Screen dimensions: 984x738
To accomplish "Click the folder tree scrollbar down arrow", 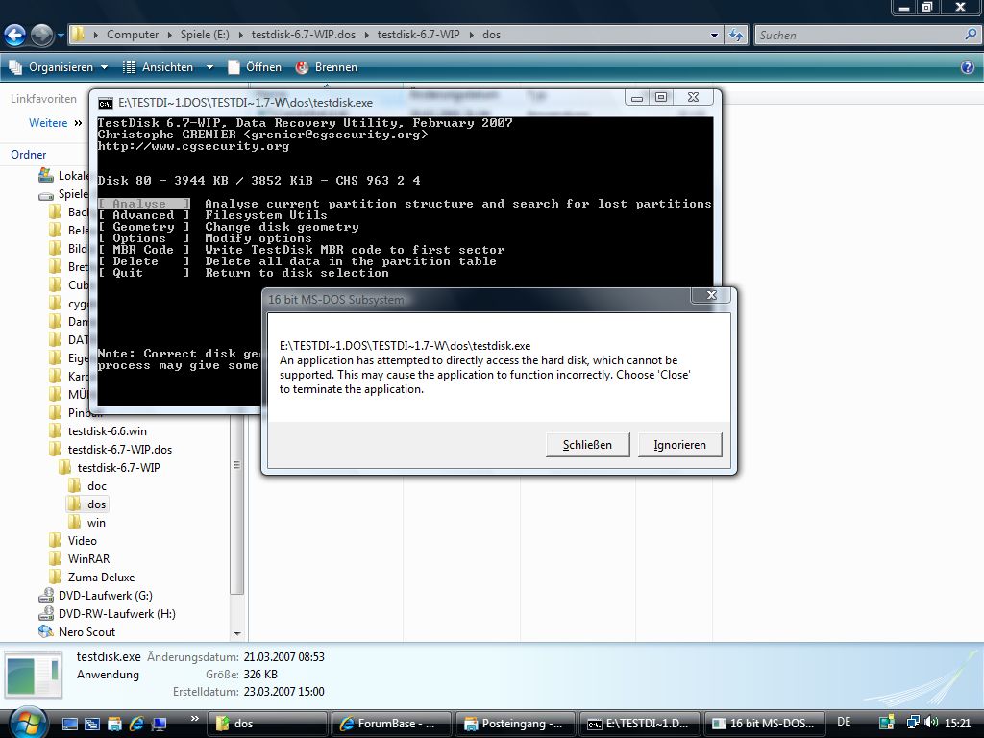I will (237, 633).
